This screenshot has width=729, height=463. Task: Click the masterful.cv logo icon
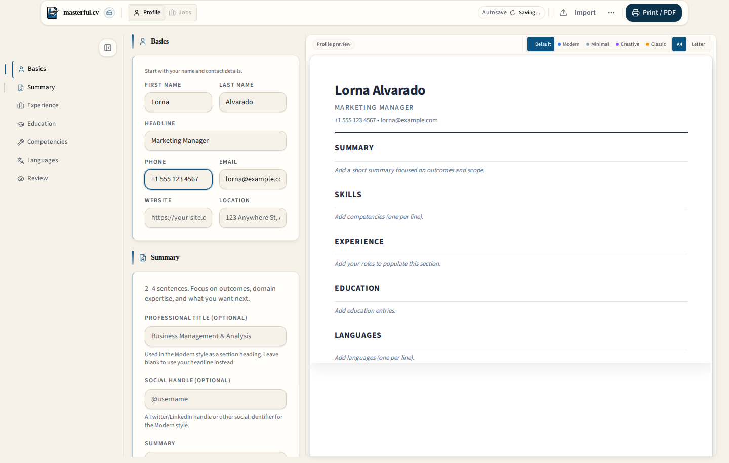(x=53, y=13)
